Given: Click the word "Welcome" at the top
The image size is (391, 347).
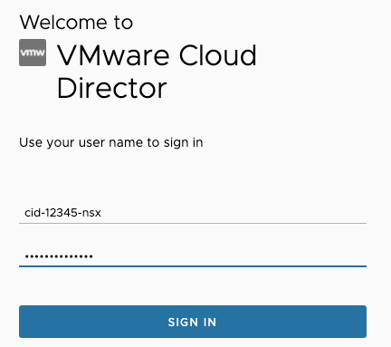Looking at the screenshot, I should pyautogui.click(x=63, y=23).
